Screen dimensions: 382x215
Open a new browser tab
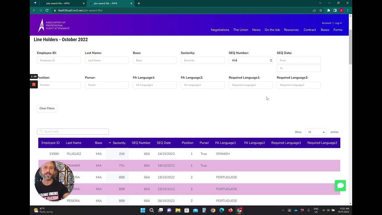point(139,3)
